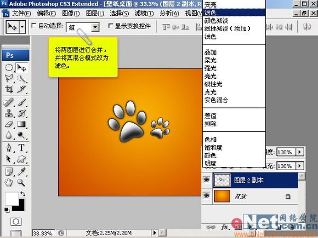Click 图层 2 副本 layer thumbnail

[222, 180]
